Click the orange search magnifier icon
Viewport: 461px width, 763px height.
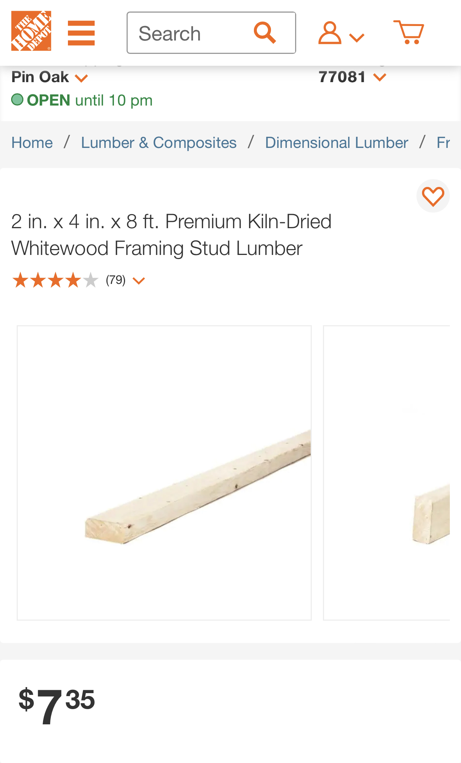(265, 33)
